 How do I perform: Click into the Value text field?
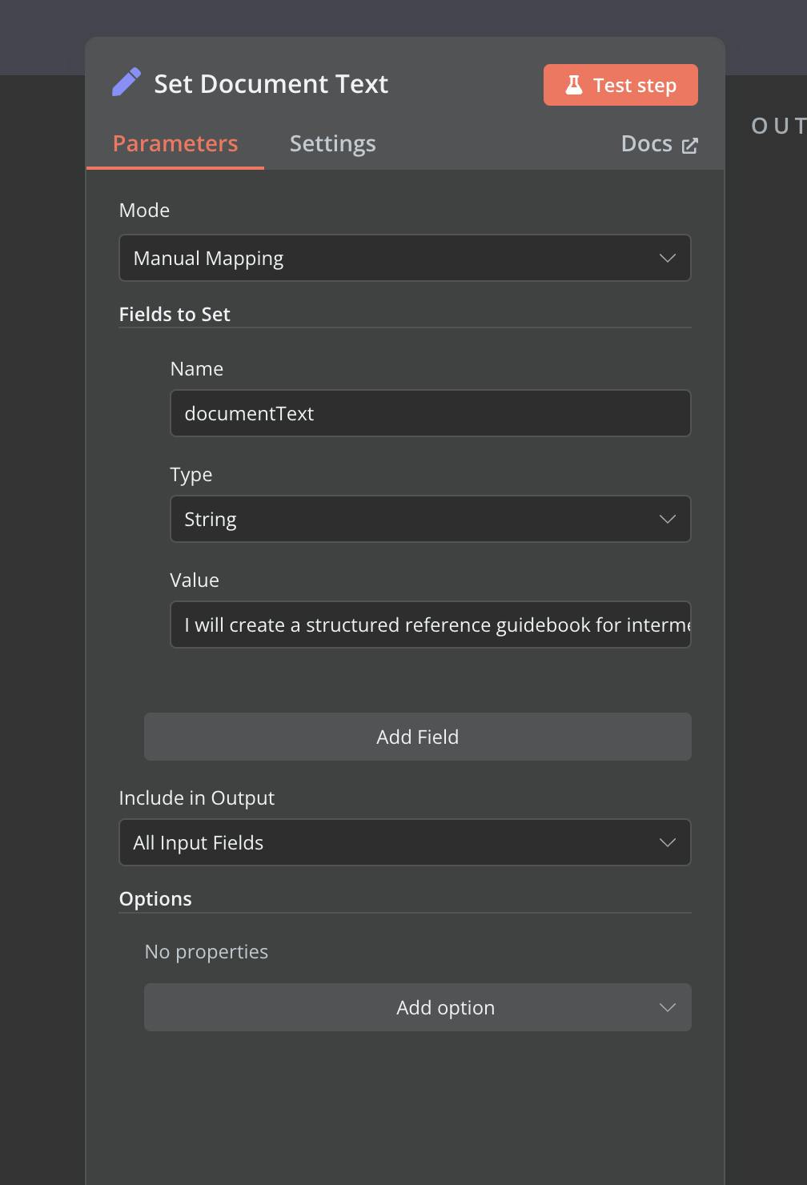tap(430, 625)
